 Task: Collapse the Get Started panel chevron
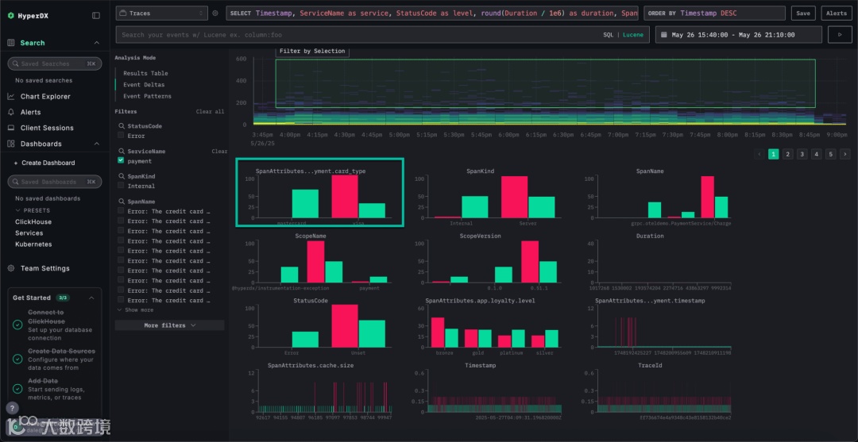point(91,298)
